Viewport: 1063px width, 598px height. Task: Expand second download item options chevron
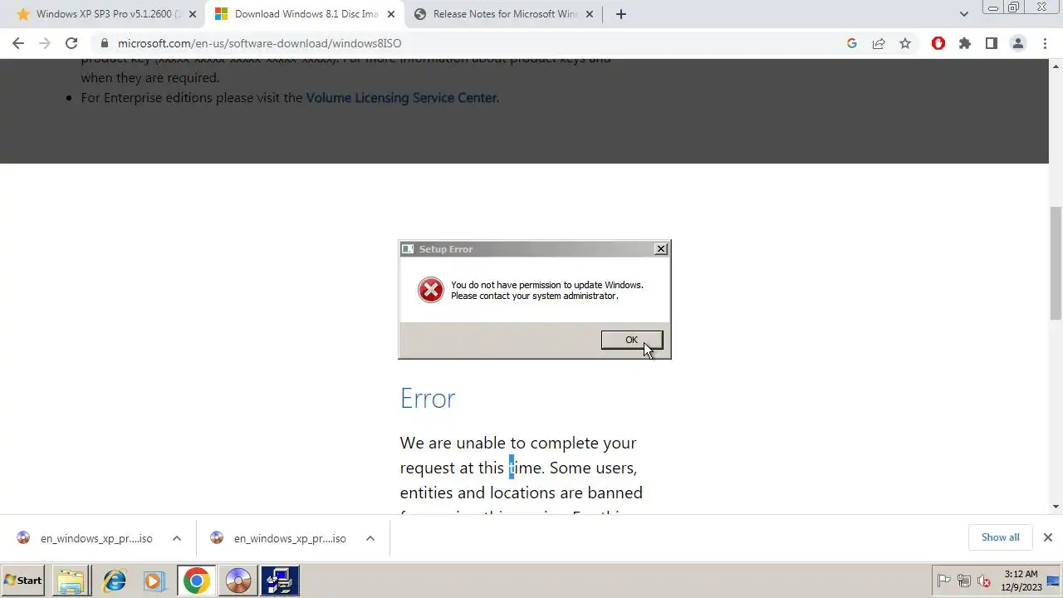(370, 538)
